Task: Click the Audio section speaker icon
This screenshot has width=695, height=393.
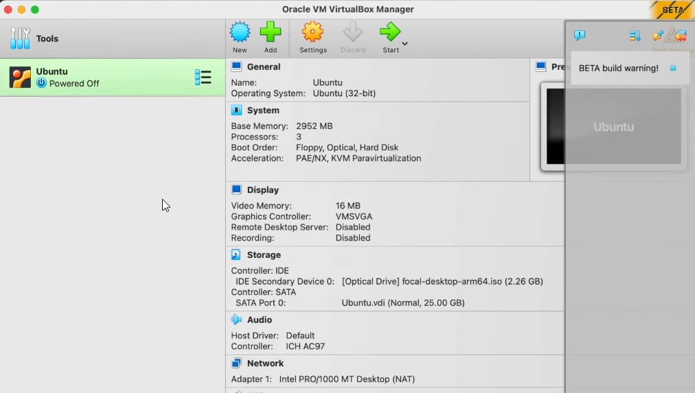Action: (x=236, y=320)
